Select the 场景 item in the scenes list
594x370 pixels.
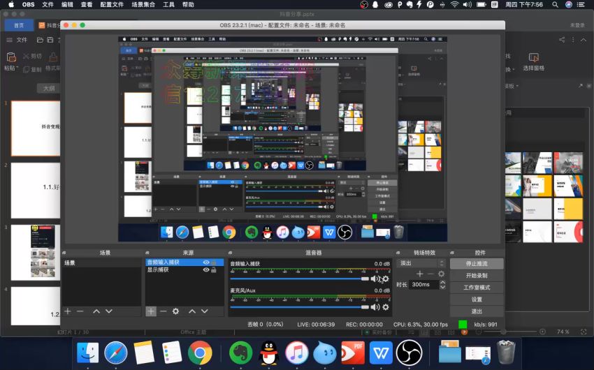pos(102,262)
